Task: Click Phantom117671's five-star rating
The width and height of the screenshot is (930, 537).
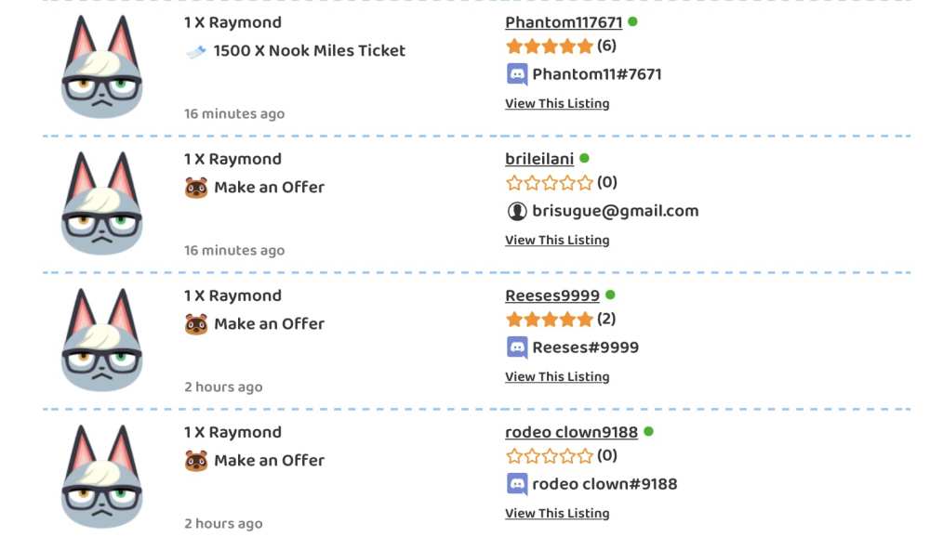Action: [x=549, y=46]
